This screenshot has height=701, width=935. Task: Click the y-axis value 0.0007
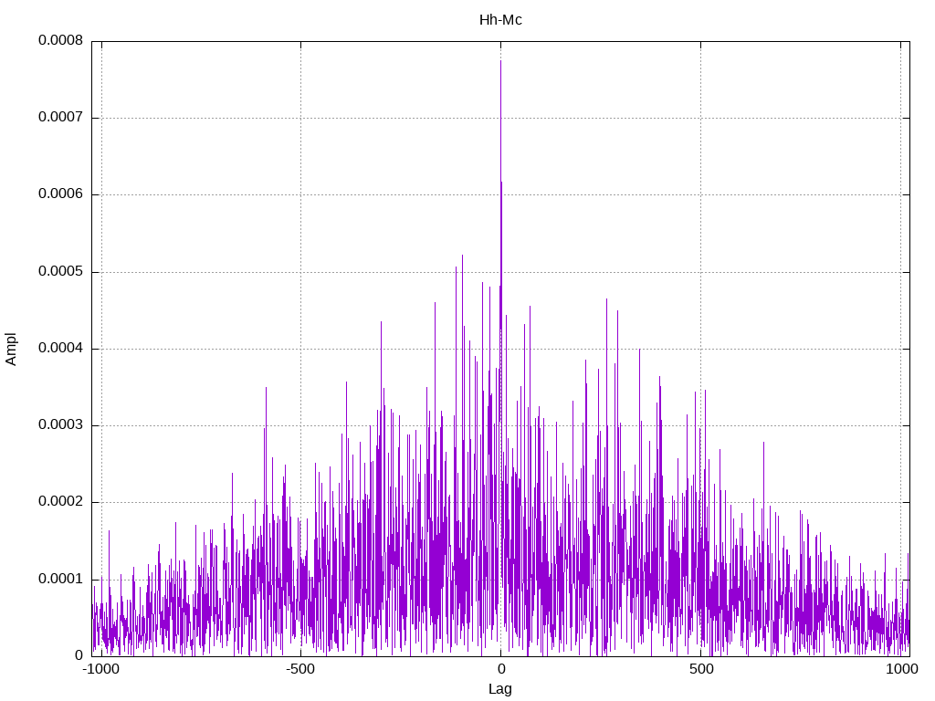point(60,117)
